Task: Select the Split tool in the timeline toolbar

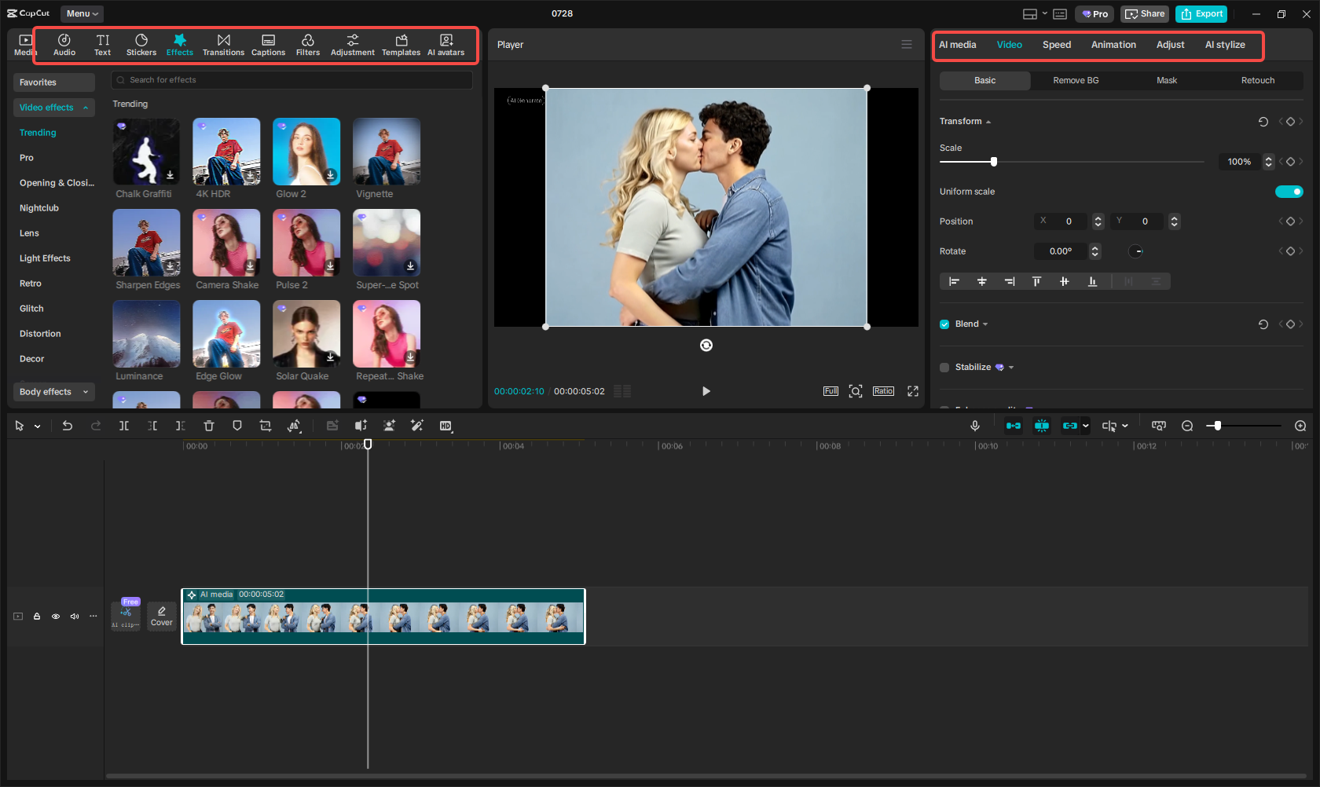Action: pos(123,426)
